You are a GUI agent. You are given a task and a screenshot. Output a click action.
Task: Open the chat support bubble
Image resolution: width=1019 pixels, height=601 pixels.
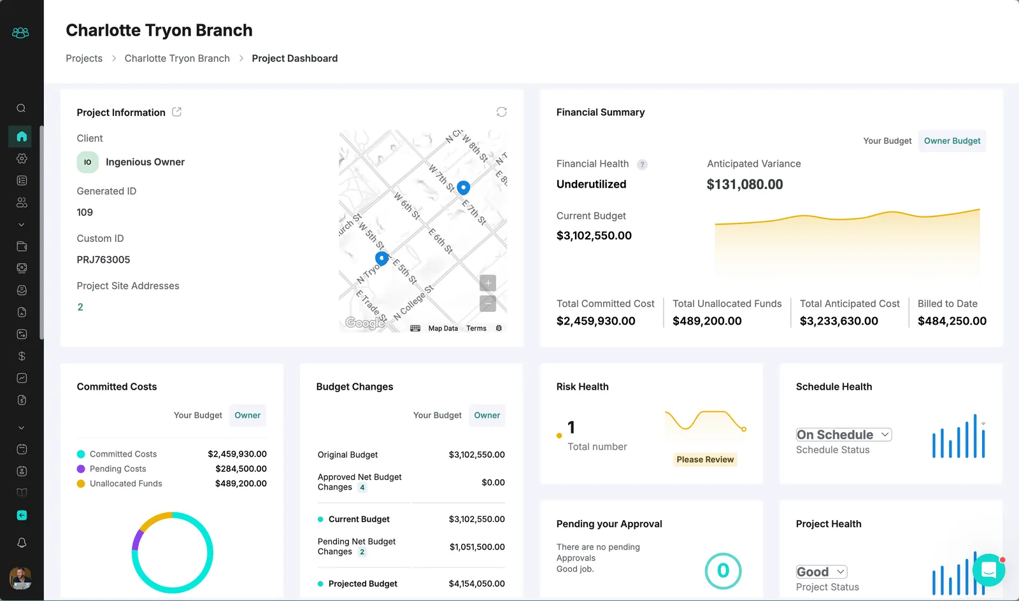pos(988,570)
